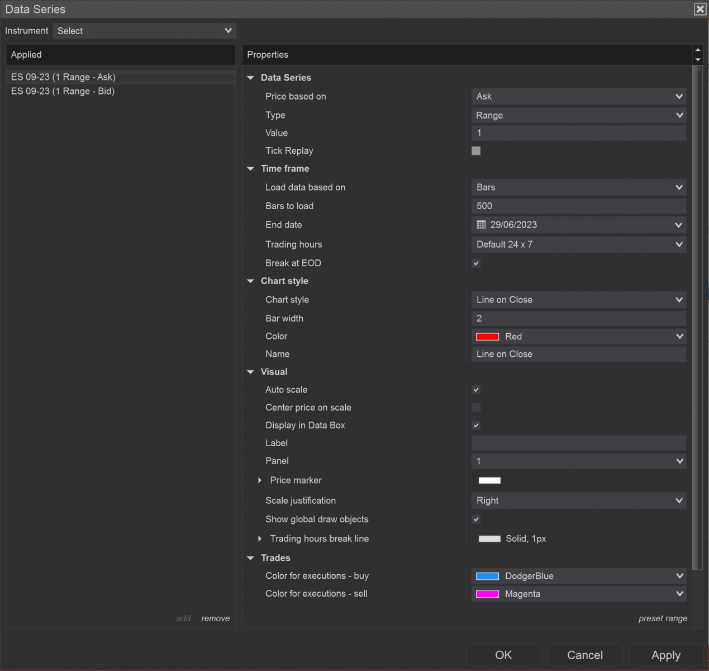
Task: Close the Data Series dialog window
Action: coord(700,9)
